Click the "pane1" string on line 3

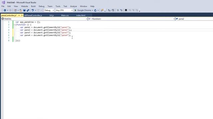point(65,27)
